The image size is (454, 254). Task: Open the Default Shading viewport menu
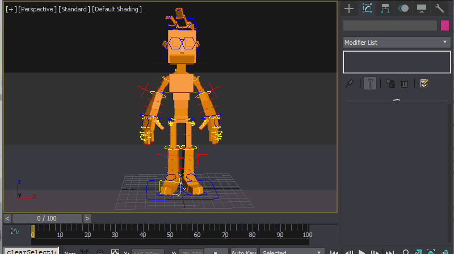coord(117,10)
